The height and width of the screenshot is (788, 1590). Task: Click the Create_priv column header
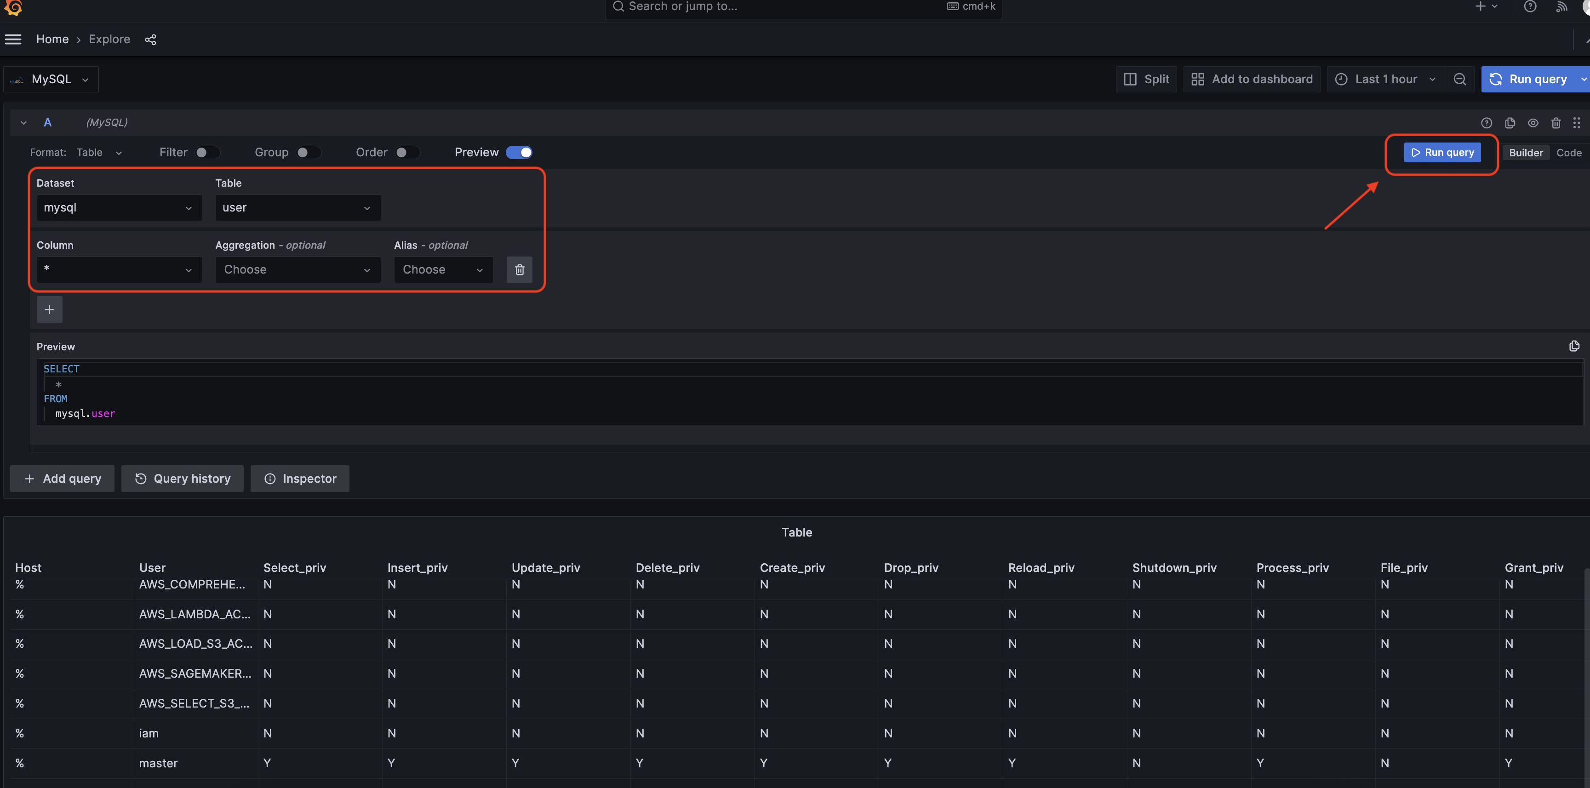[792, 568]
